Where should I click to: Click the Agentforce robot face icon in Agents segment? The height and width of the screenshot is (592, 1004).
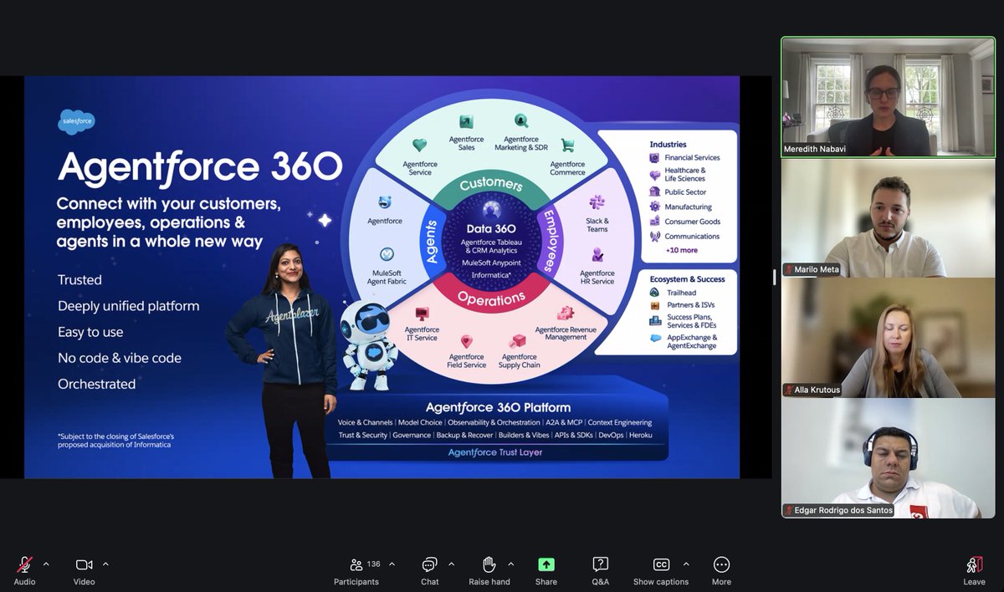point(385,202)
